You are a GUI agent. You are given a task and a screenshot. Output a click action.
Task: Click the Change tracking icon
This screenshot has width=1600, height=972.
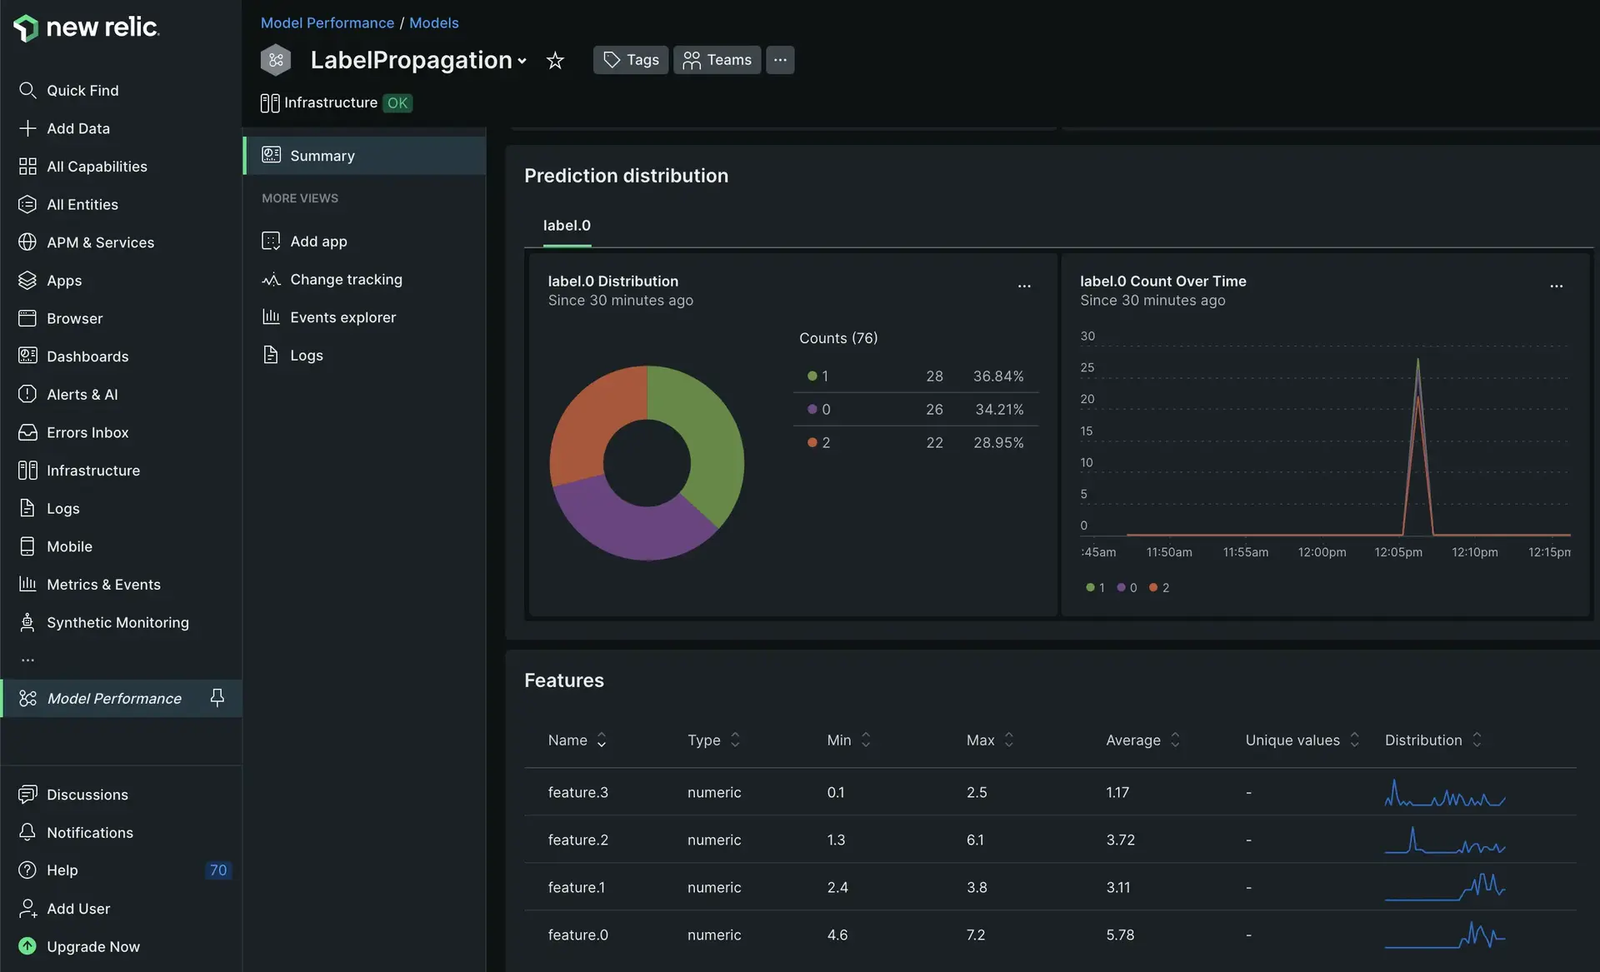tap(271, 279)
